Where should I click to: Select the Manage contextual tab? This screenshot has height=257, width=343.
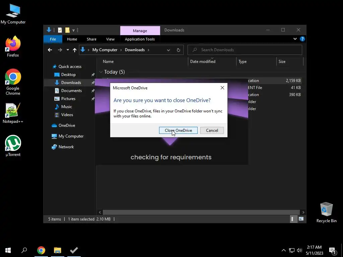coord(140,30)
